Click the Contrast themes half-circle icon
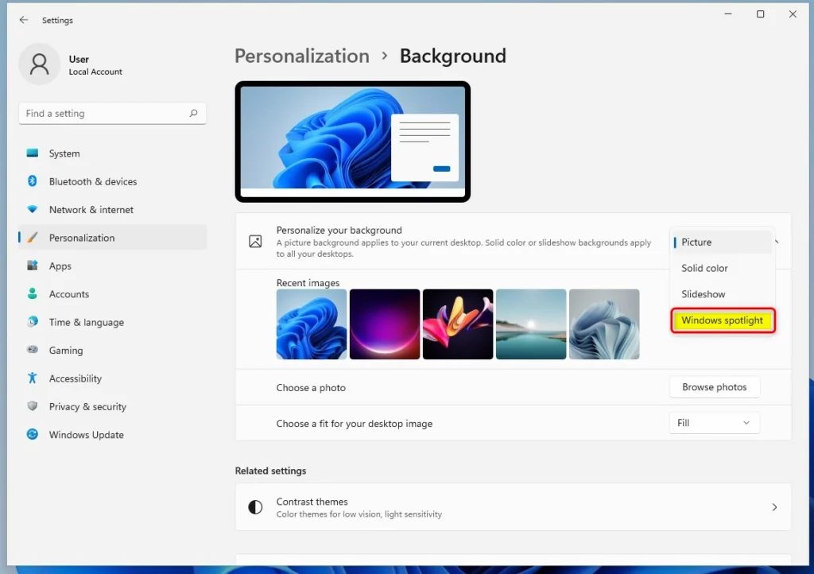 click(255, 507)
